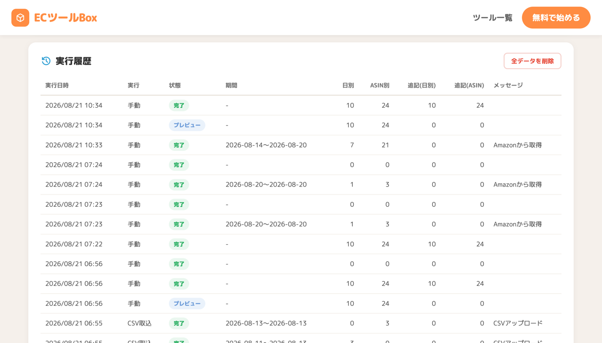602x343 pixels.
Task: Select the period 2026-08-13〜2026-08-13 cell
Action: tap(266, 323)
